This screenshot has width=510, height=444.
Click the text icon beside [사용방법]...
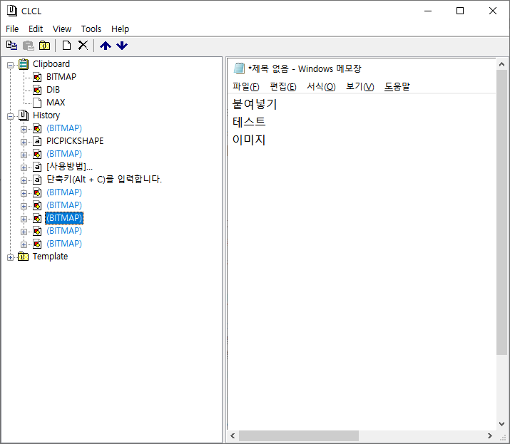(x=37, y=167)
